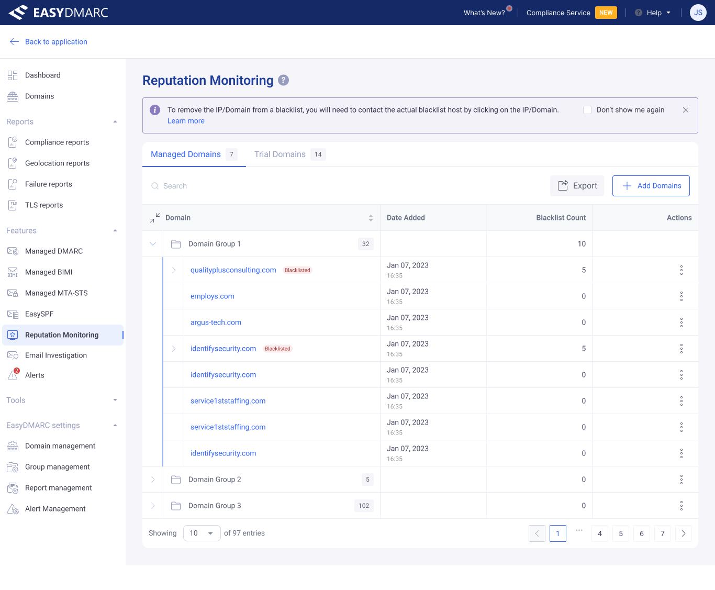Open the argus-tech.com domain link
Image resolution: width=715 pixels, height=590 pixels.
(x=216, y=322)
